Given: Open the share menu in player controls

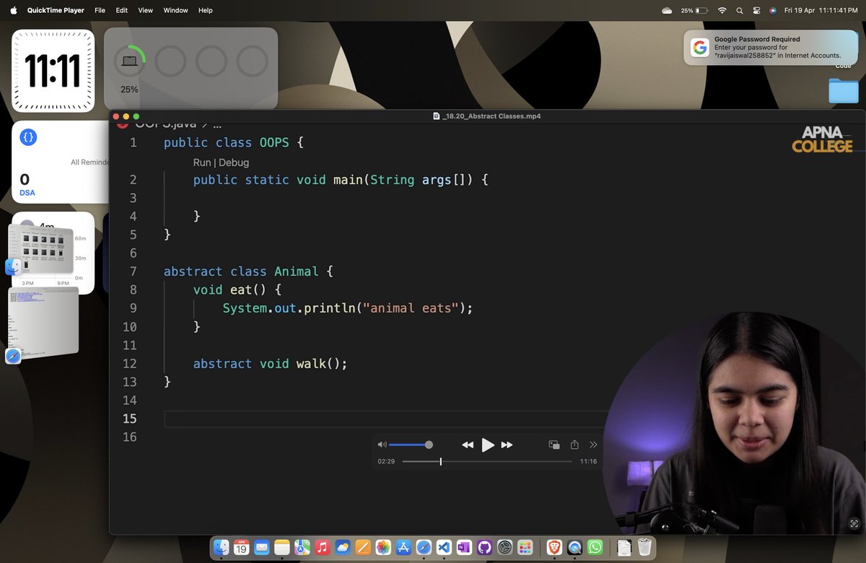Looking at the screenshot, I should pyautogui.click(x=574, y=445).
